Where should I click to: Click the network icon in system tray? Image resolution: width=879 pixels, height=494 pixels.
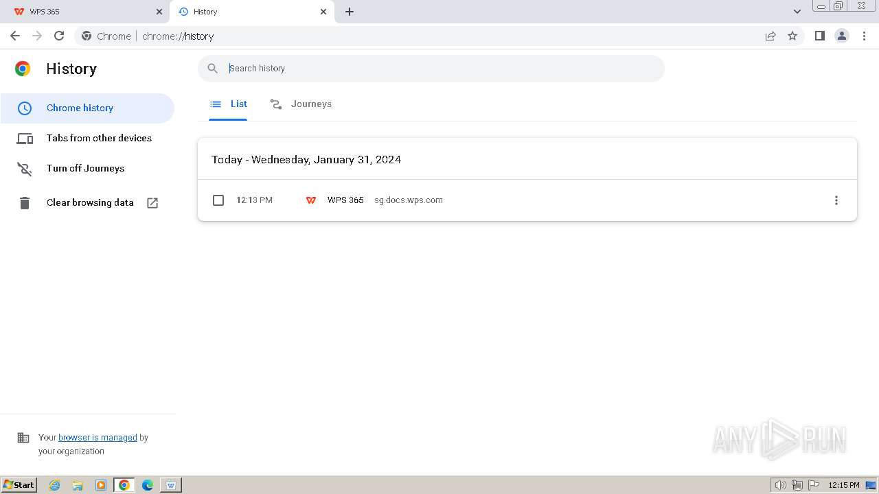coord(797,485)
